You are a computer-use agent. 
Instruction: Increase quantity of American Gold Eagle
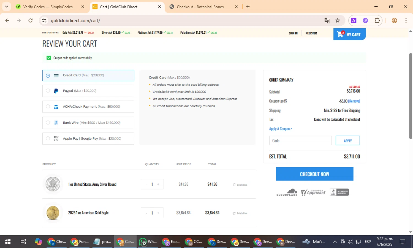(158, 213)
